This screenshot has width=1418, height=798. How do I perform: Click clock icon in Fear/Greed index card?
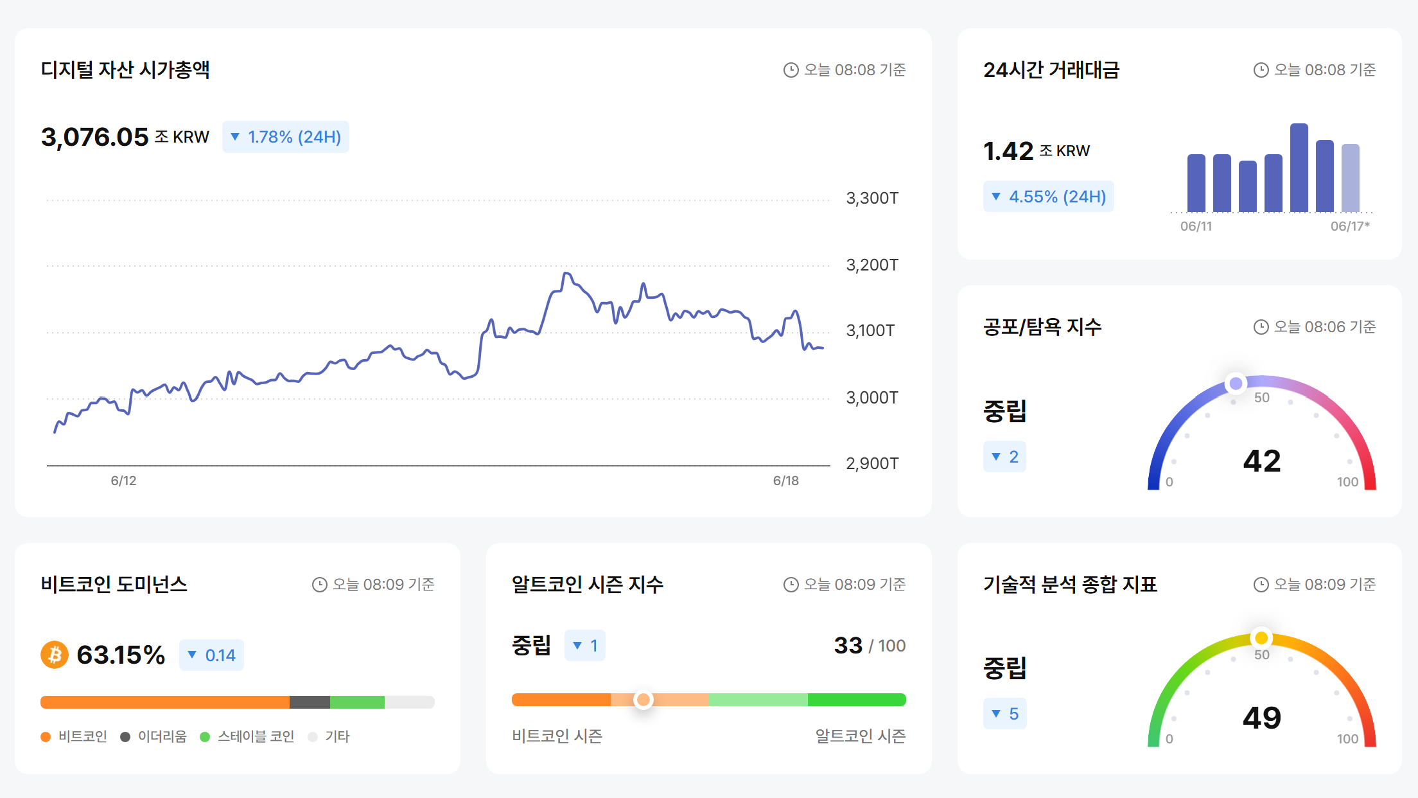click(x=1261, y=327)
